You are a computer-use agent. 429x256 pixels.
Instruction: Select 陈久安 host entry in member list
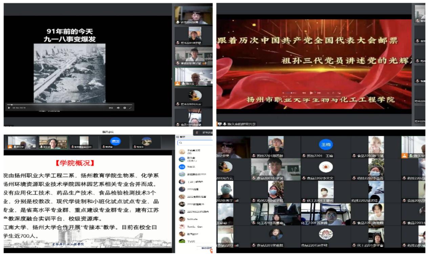point(192,159)
